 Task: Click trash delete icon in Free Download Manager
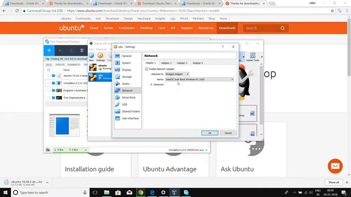tap(82, 50)
